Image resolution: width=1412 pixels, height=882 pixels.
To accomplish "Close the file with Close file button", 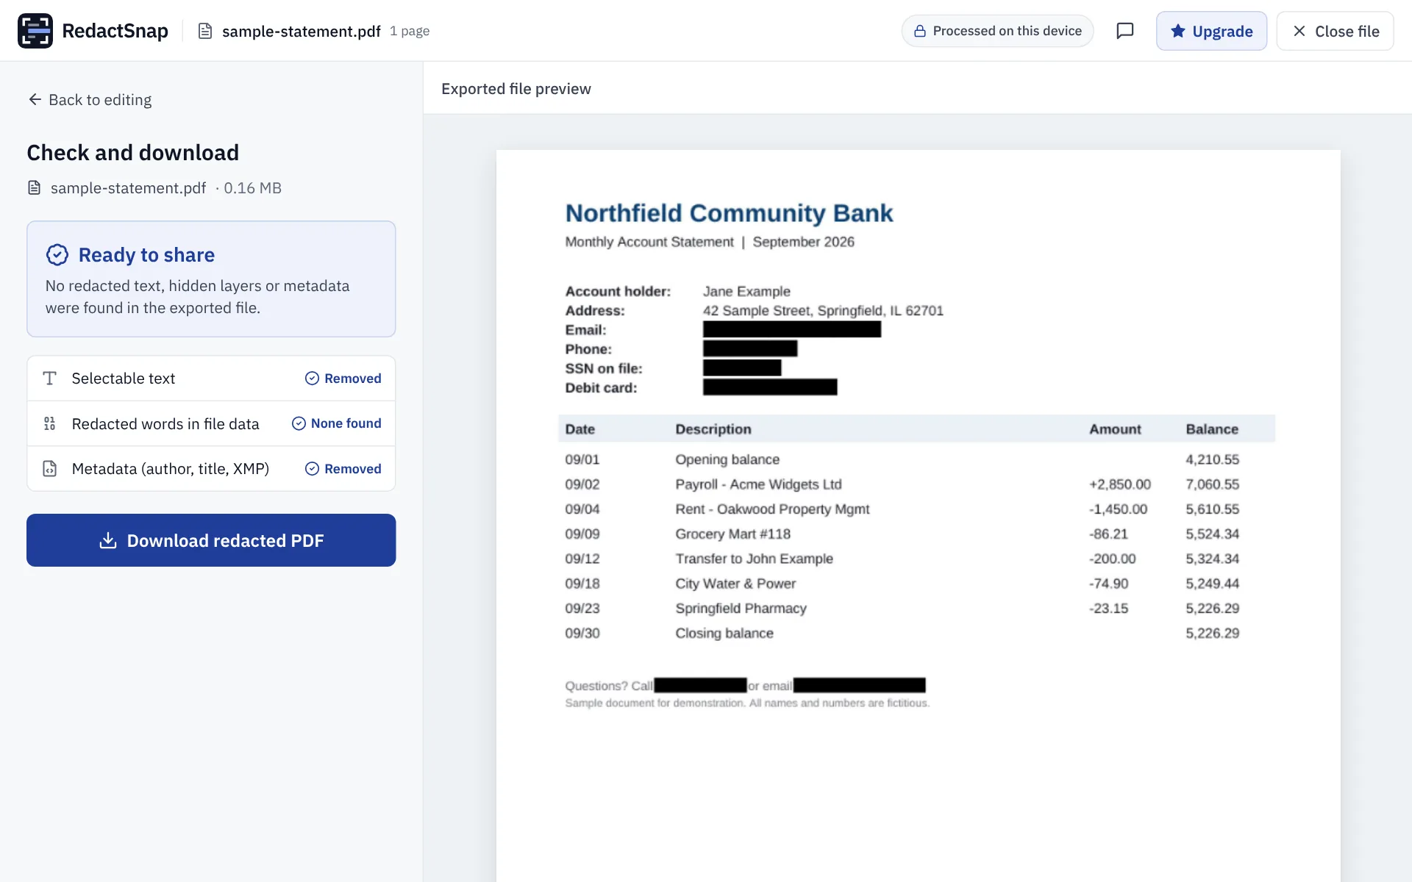I will click(x=1335, y=31).
